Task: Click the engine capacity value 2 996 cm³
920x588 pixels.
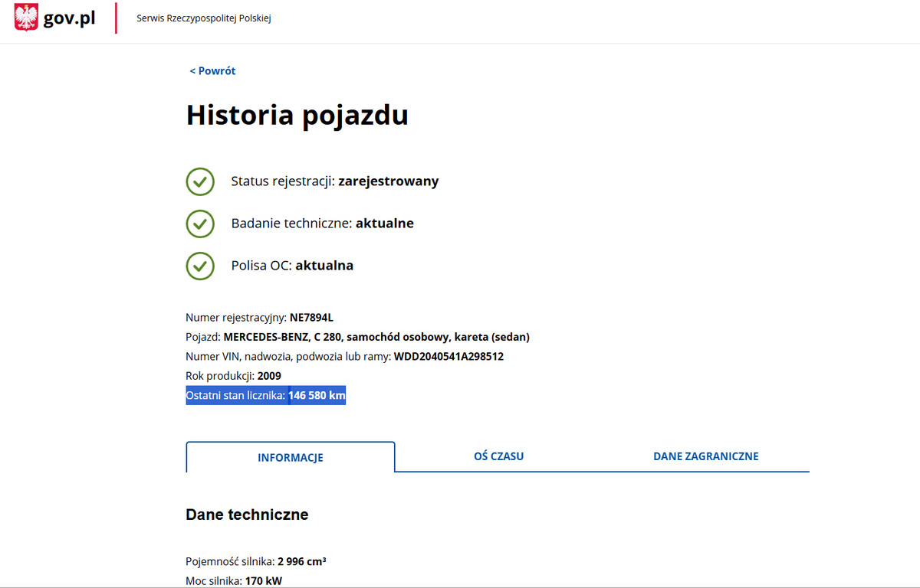Action: [302, 561]
